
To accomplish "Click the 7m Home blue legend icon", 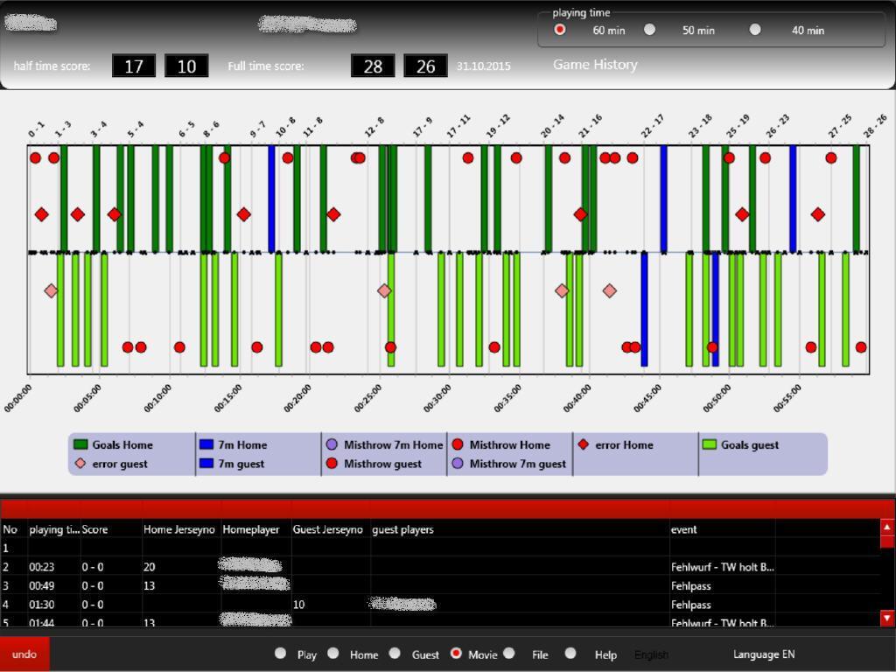I will [x=206, y=444].
